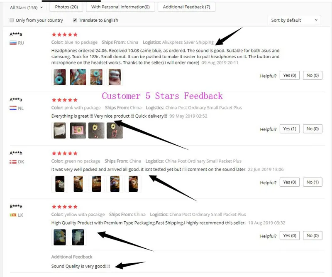Open the Sort by default dropdown
Image resolution: width=332 pixels, height=277 pixels.
tap(294, 20)
